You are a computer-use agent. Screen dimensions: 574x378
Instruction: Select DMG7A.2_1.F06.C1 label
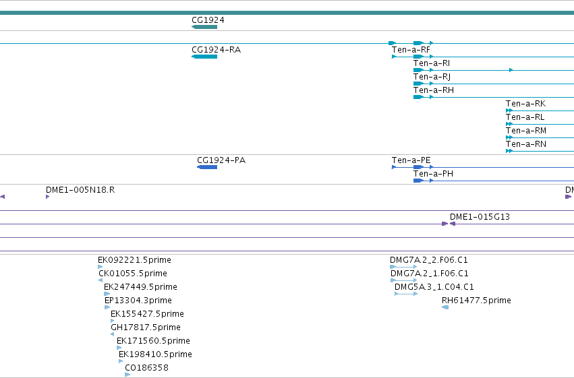tap(430, 273)
